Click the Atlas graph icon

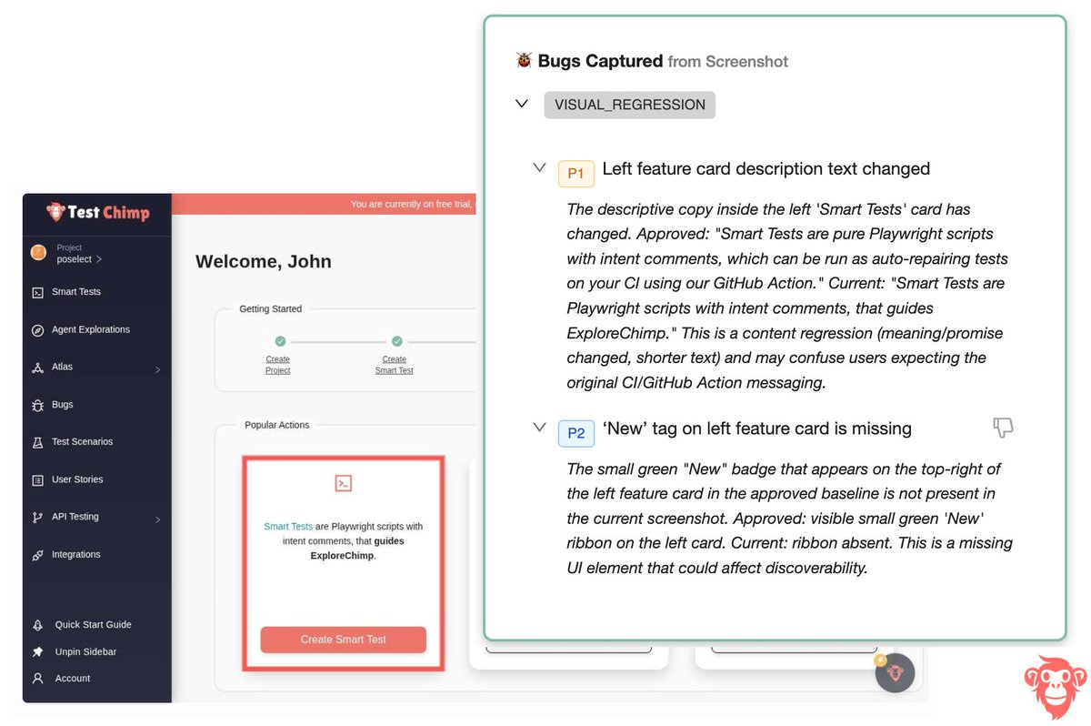pos(37,368)
